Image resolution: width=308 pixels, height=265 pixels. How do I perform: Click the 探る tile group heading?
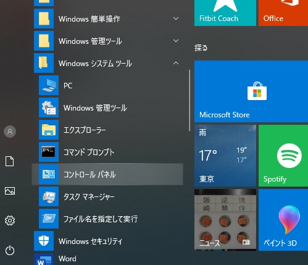[x=201, y=48]
